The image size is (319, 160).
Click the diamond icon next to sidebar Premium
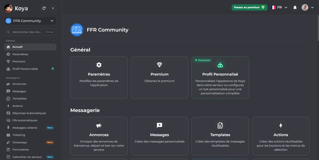8,61
